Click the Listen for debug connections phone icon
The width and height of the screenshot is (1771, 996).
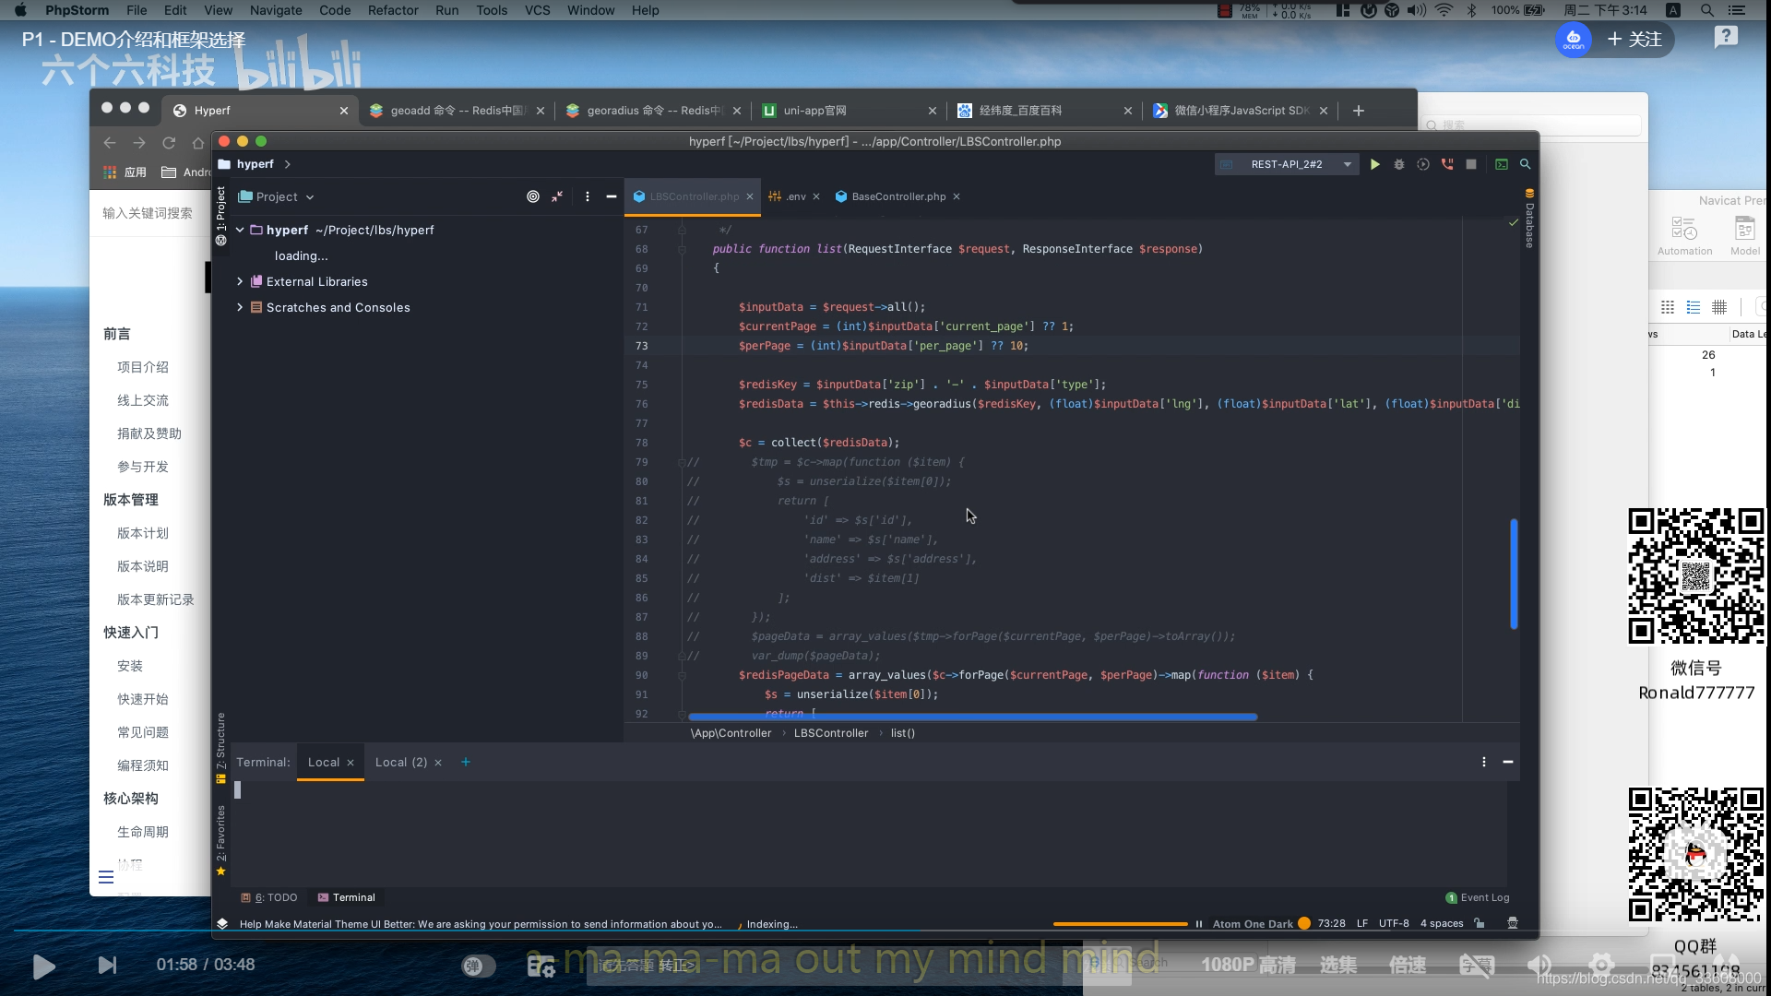[x=1447, y=164]
